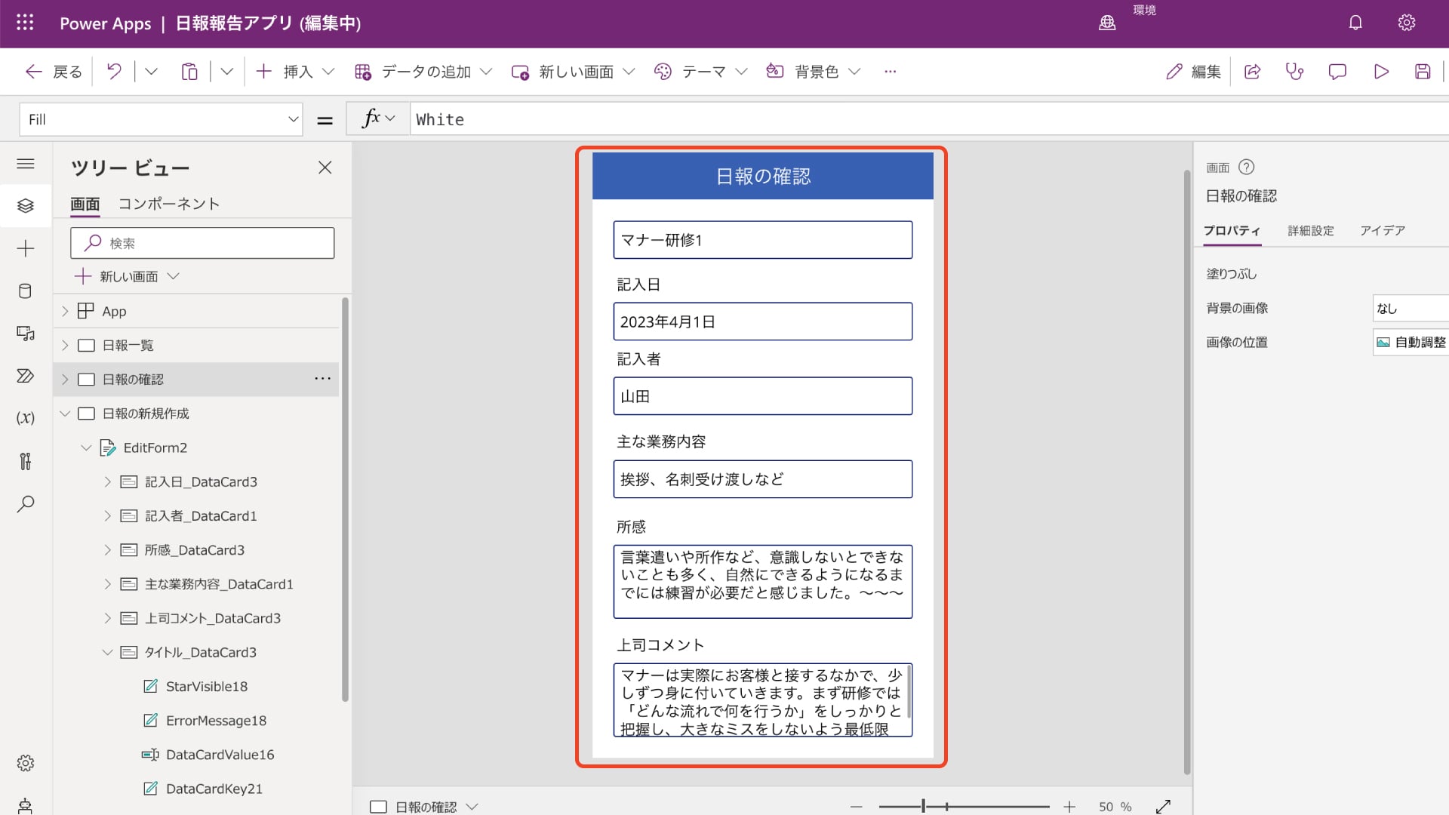The width and height of the screenshot is (1449, 815).
Task: Switch to the 詳細設定 tab
Action: pos(1311,231)
